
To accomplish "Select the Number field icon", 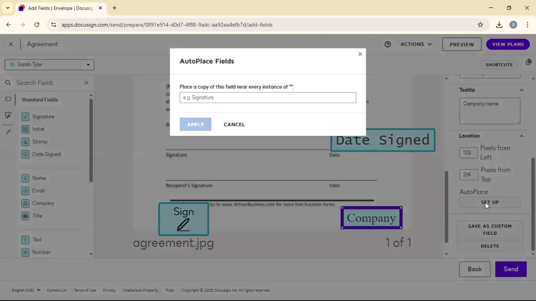I will (x=25, y=252).
